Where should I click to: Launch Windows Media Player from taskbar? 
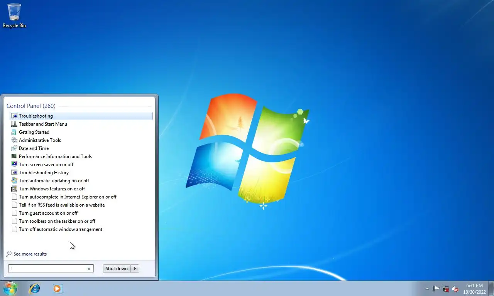(x=58, y=288)
